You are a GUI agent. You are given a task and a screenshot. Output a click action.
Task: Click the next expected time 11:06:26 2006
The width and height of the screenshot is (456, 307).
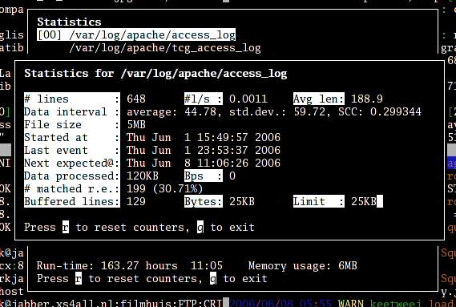(x=239, y=163)
